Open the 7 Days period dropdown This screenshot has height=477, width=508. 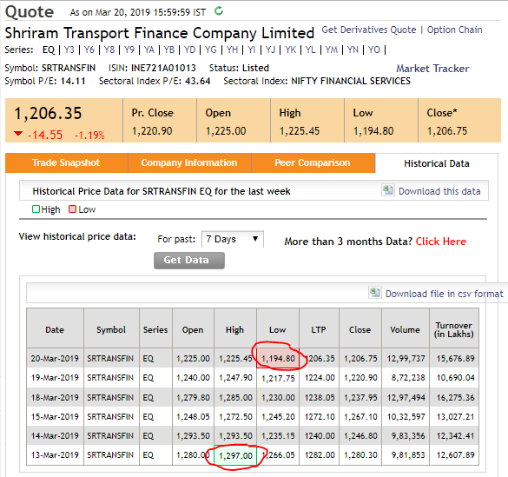coord(233,239)
